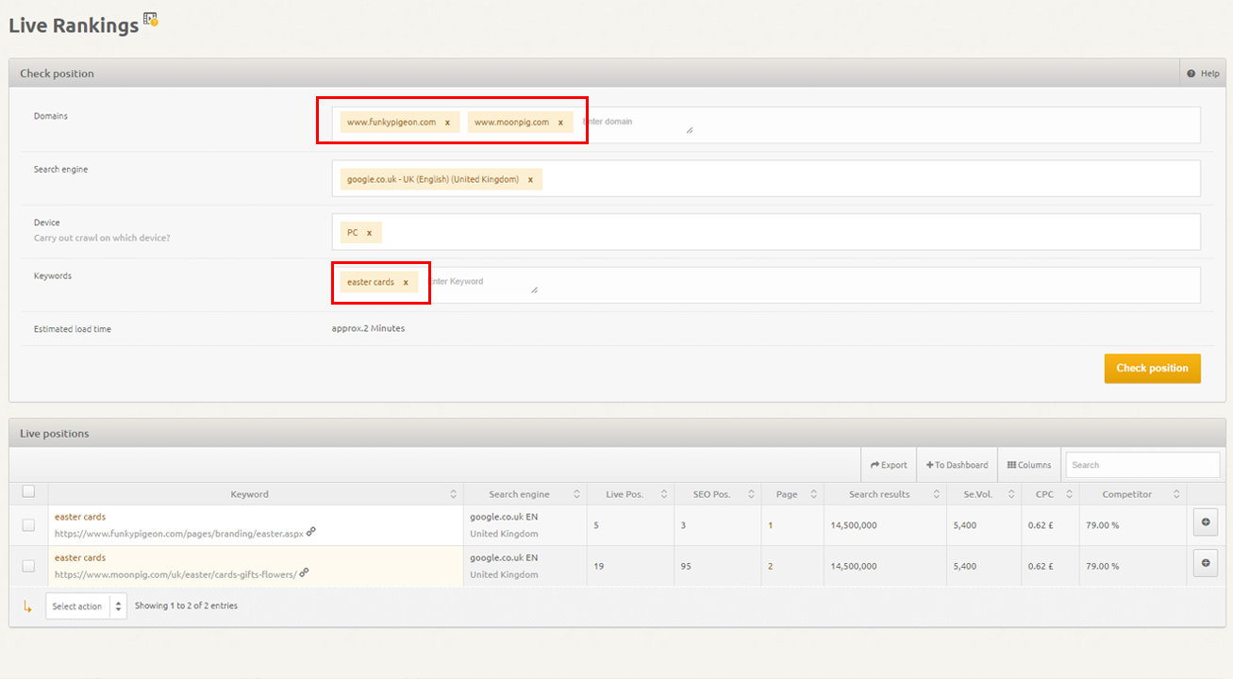Remove google.co.uk search engine tag
Screen dimensions: 1233x679
point(530,179)
